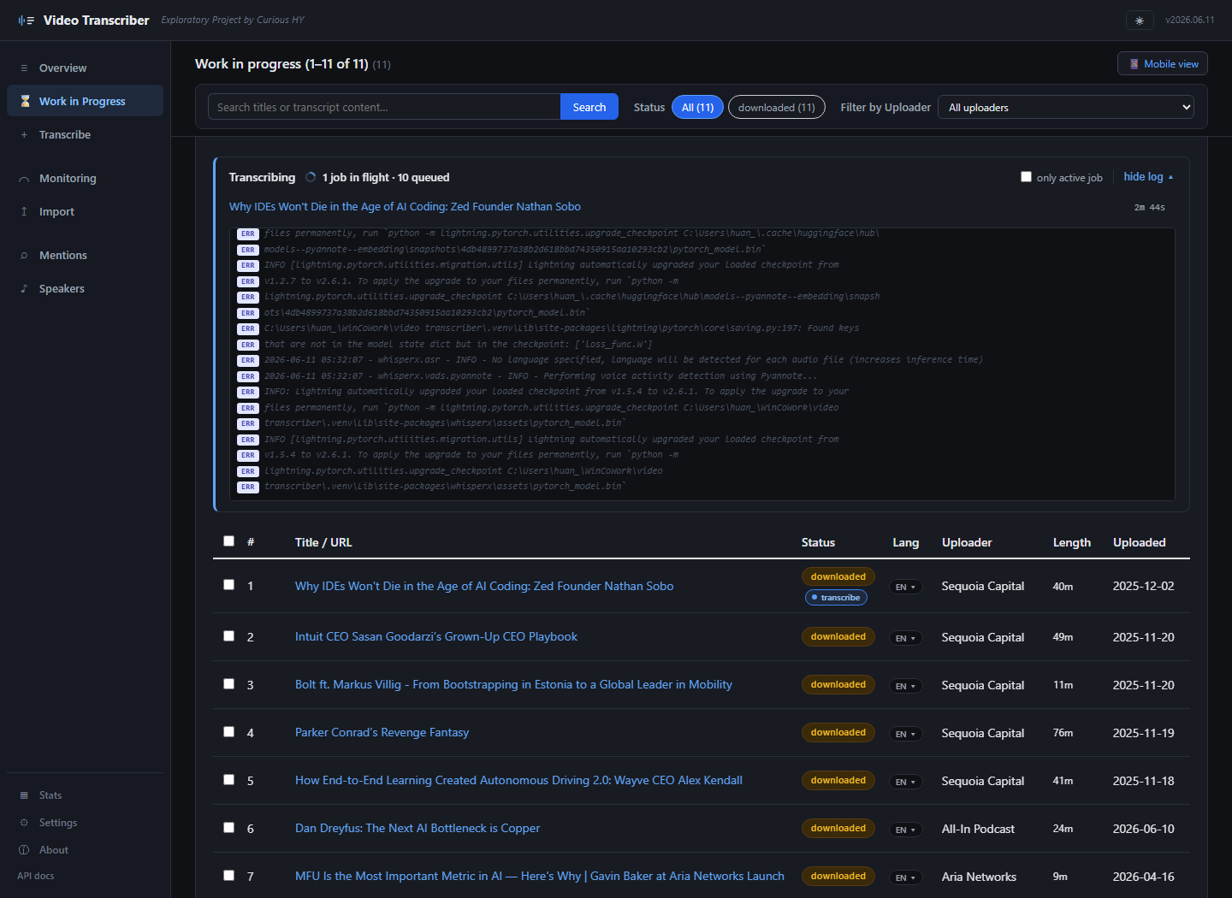Click the Overview sidebar icon
This screenshot has height=898, width=1232.
pos(24,68)
